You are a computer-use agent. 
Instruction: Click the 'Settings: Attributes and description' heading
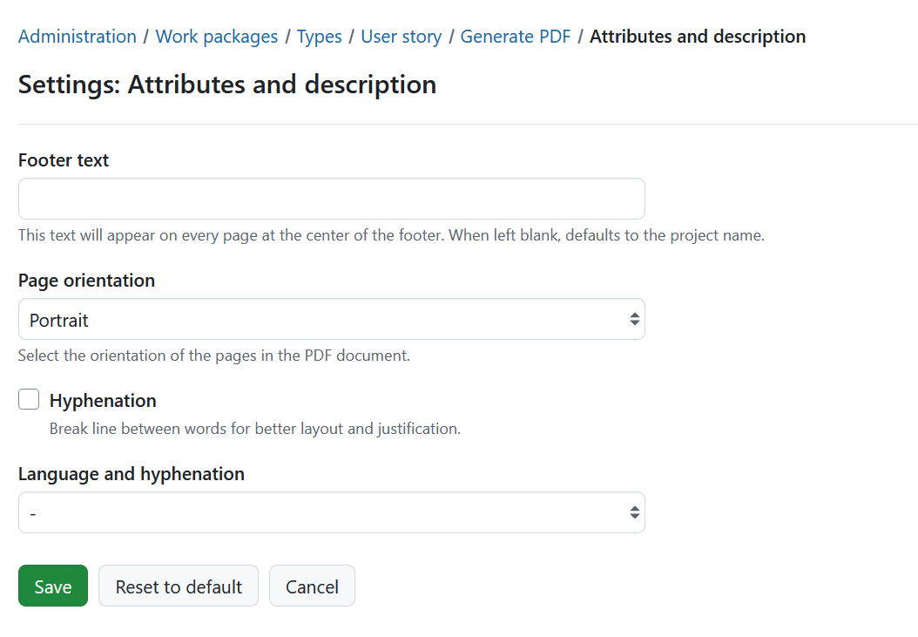click(227, 85)
